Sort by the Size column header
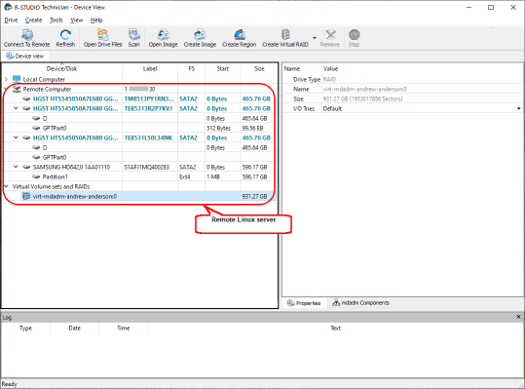Screen dimensions: 525x389 point(259,68)
